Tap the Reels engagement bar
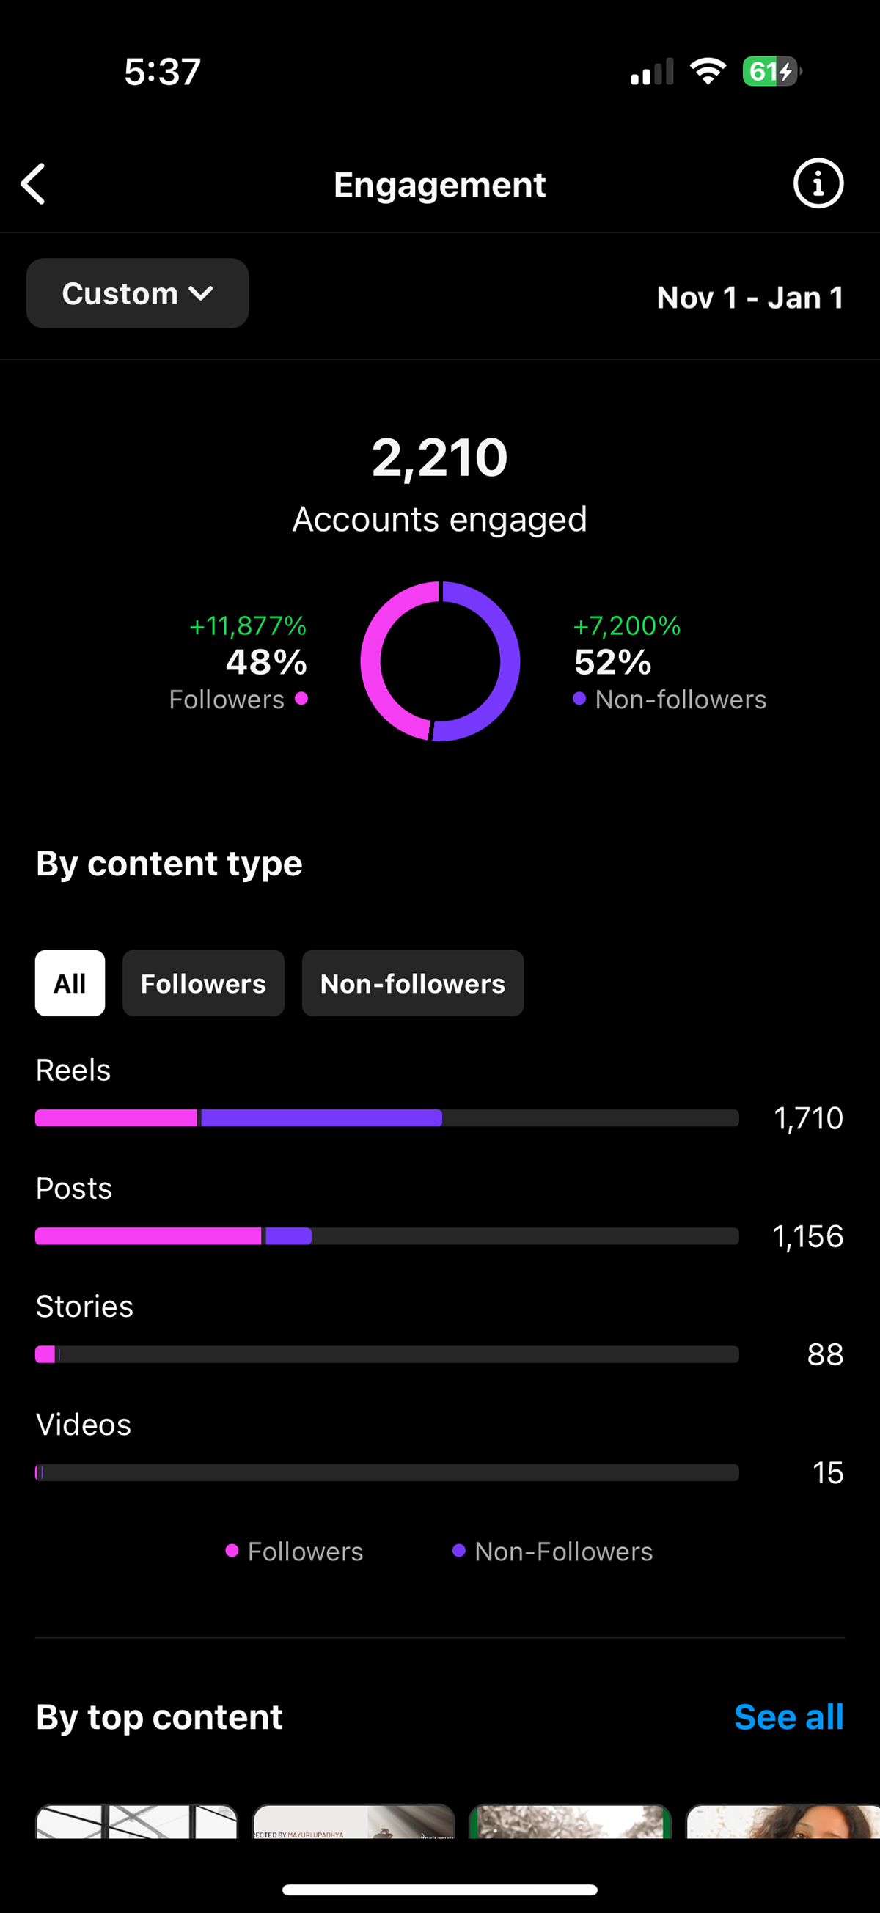The image size is (880, 1913). point(386,1117)
